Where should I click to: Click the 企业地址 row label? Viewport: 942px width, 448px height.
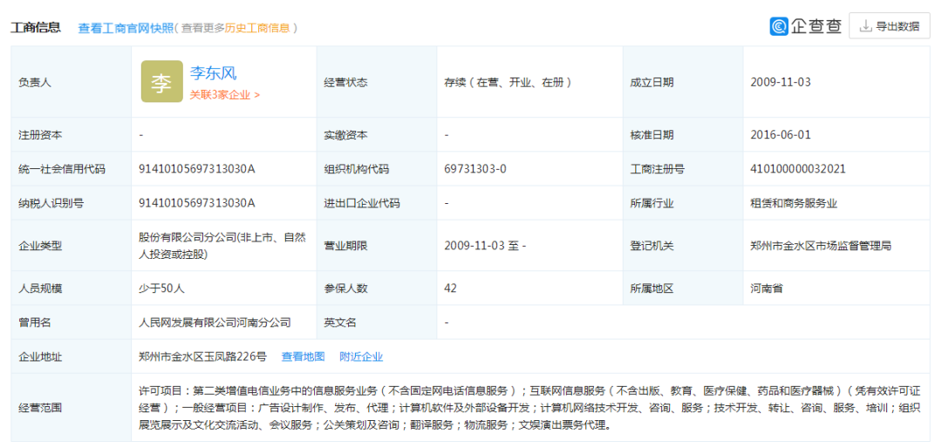tap(40, 356)
